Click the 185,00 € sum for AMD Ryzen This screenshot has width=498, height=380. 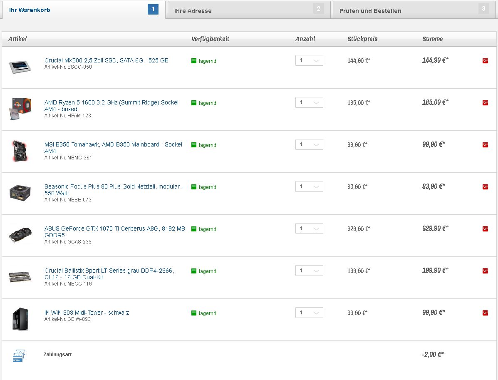click(x=435, y=102)
